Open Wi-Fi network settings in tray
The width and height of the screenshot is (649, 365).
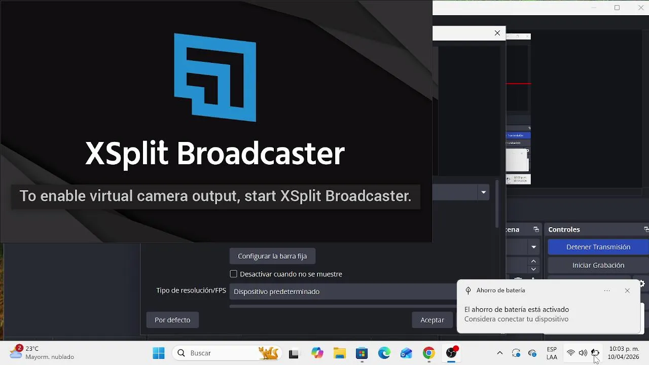pyautogui.click(x=571, y=353)
